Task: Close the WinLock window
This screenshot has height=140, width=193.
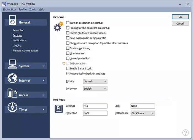Action: [x=187, y=4]
